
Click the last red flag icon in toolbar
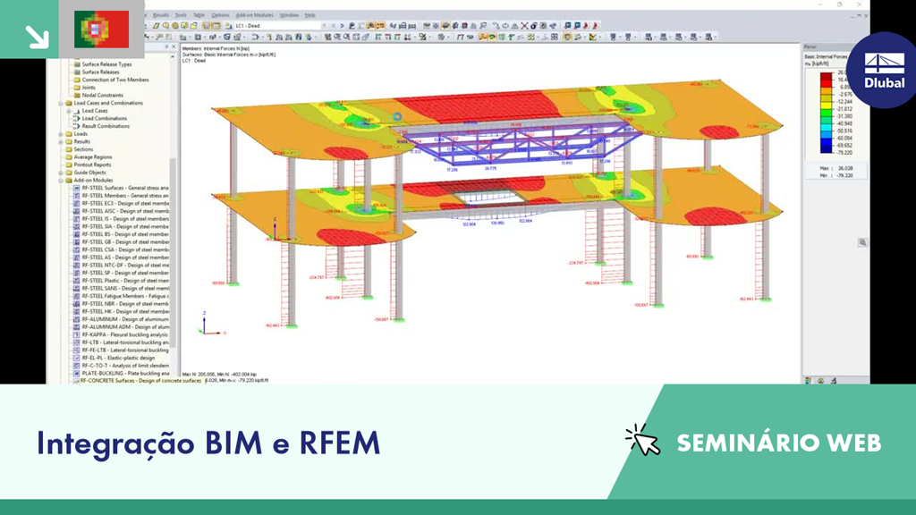click(x=595, y=26)
